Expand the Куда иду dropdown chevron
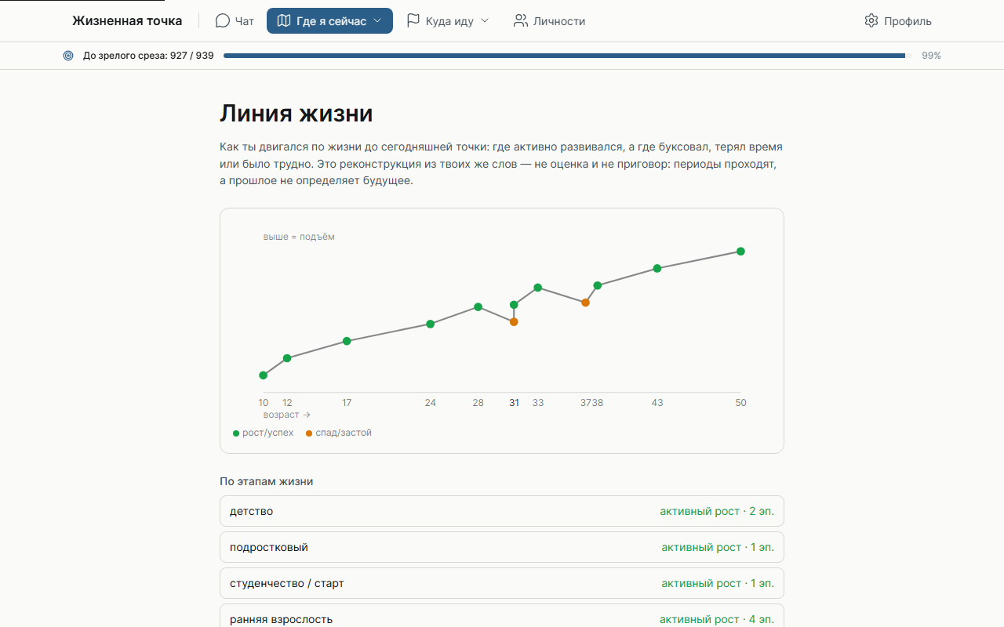The width and height of the screenshot is (1004, 627). pyautogui.click(x=485, y=21)
